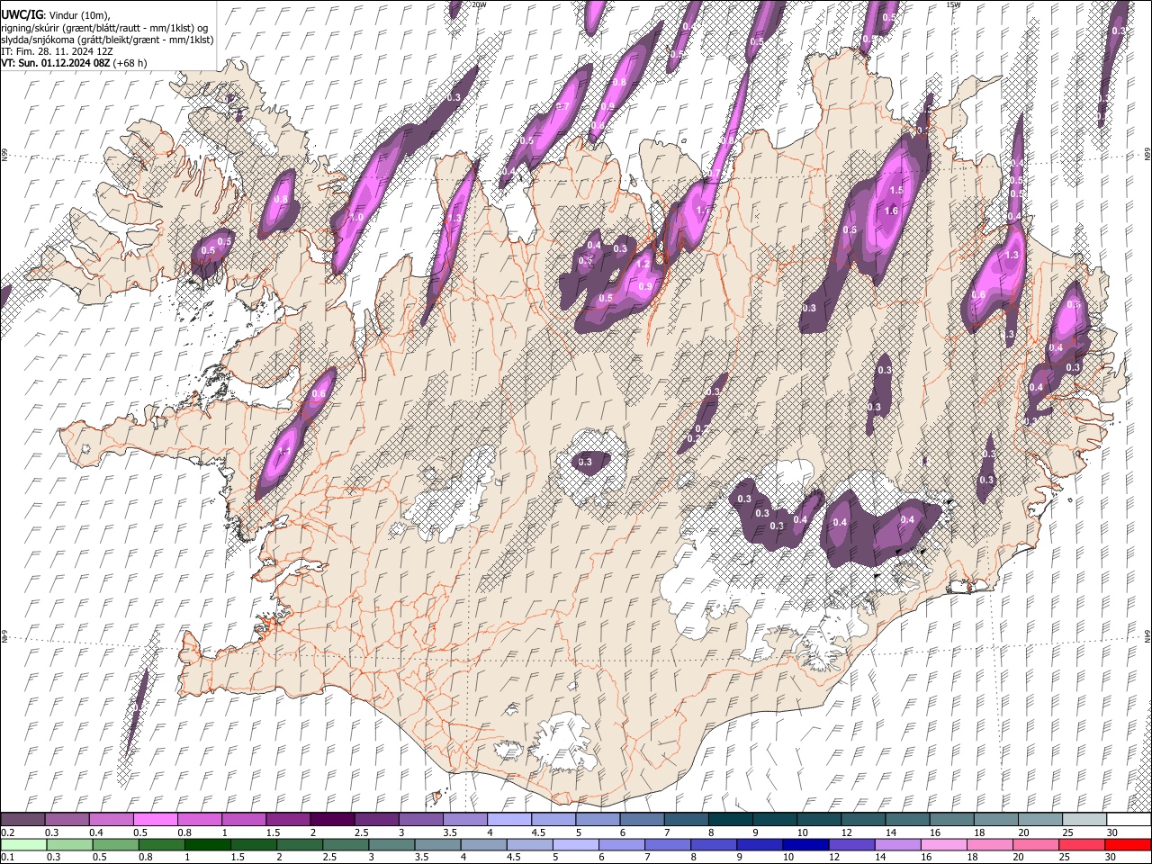Screen dimensions: 1152x864
Task: Pick the upper legend swatch between 0.3 and 0.4
Action: [67, 819]
